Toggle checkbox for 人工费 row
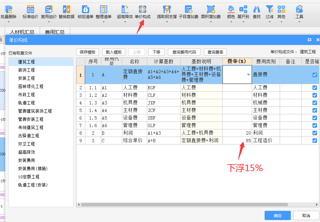The width and height of the screenshot is (320, 222). [315, 88]
